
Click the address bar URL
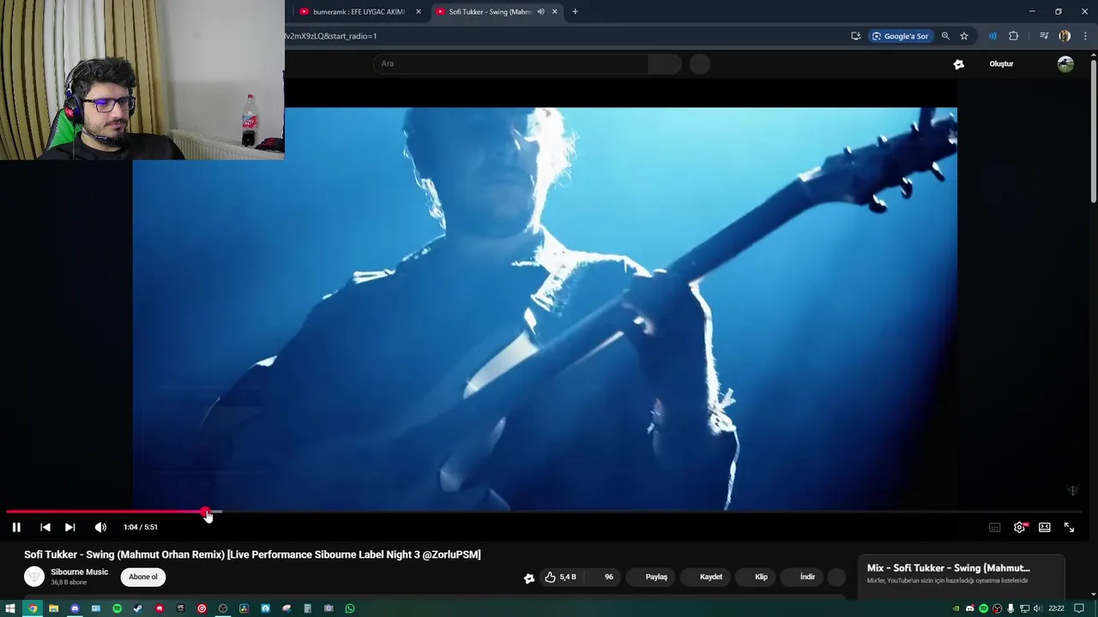click(x=331, y=36)
